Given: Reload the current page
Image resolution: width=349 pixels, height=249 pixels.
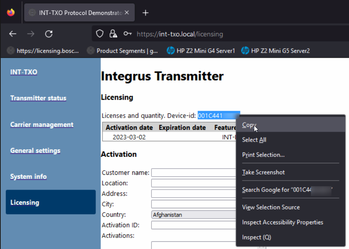Looking at the screenshot, I should [x=49, y=34].
